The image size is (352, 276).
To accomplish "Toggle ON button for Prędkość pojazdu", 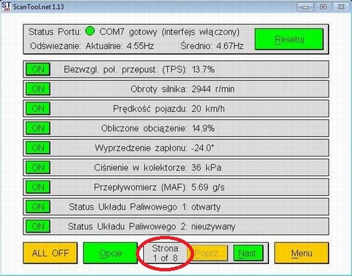I will coord(38,108).
